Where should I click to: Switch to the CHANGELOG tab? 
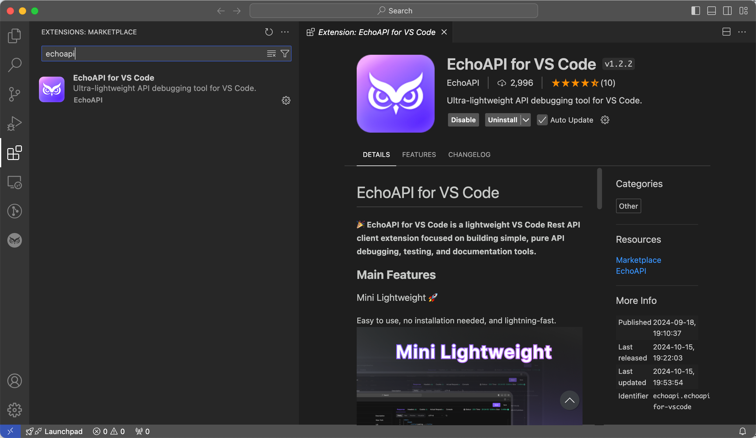pyautogui.click(x=469, y=154)
